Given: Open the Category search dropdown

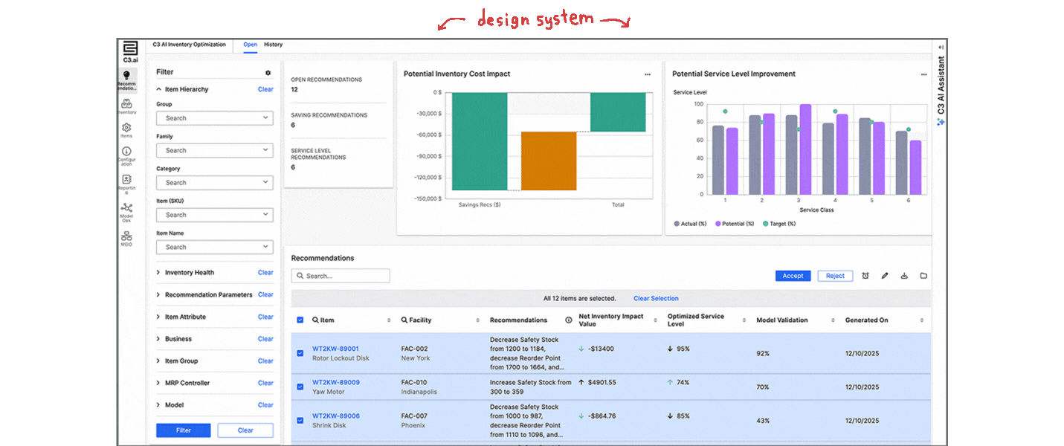Looking at the screenshot, I should tap(215, 182).
